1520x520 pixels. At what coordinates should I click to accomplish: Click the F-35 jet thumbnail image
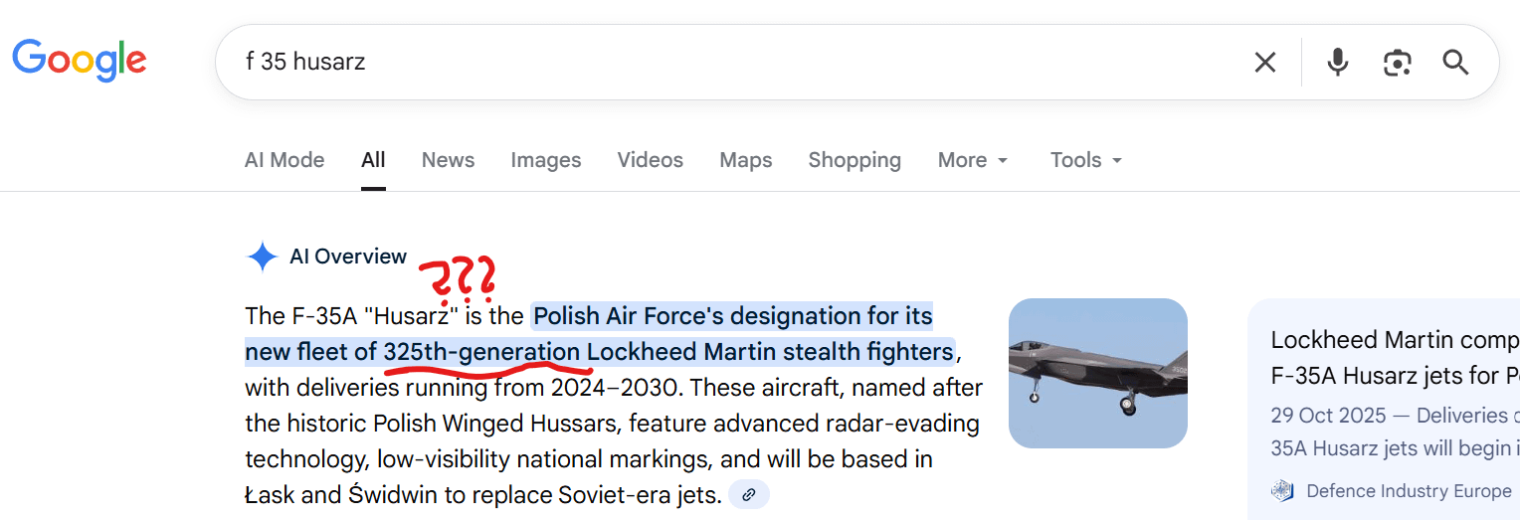(x=1097, y=373)
